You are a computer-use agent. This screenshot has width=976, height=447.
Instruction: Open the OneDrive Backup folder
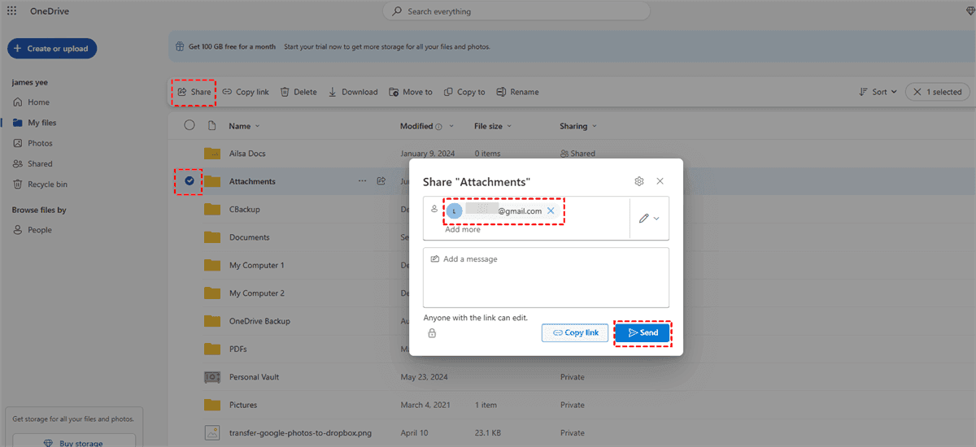pos(259,321)
